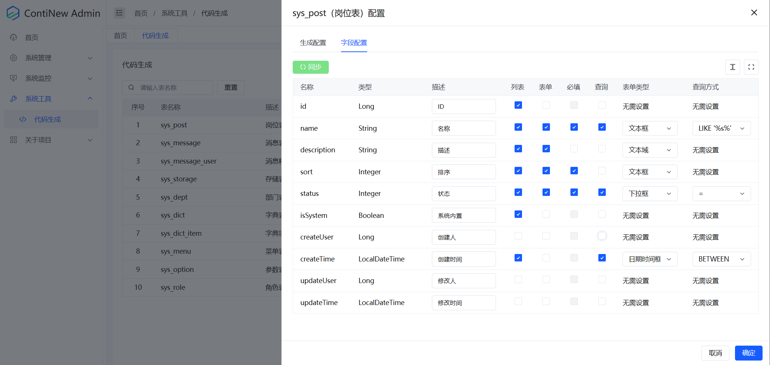The width and height of the screenshot is (770, 365).
Task: Uncheck the 列表 checkbox for name row
Action: (x=518, y=127)
